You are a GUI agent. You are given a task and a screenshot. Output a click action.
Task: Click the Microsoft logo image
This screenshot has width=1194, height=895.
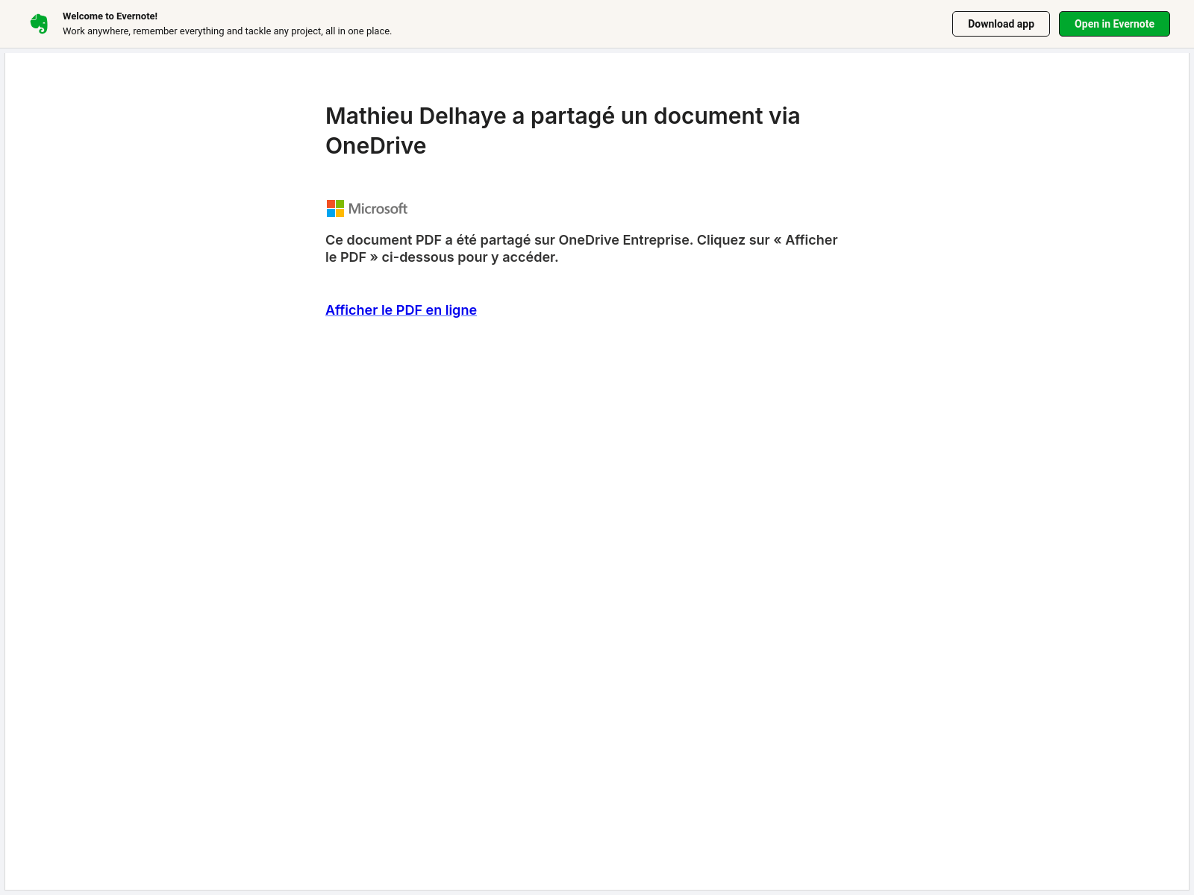[x=367, y=209]
